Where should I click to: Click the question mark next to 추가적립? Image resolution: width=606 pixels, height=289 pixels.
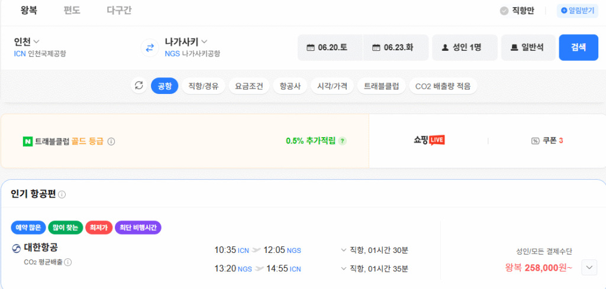coord(342,141)
